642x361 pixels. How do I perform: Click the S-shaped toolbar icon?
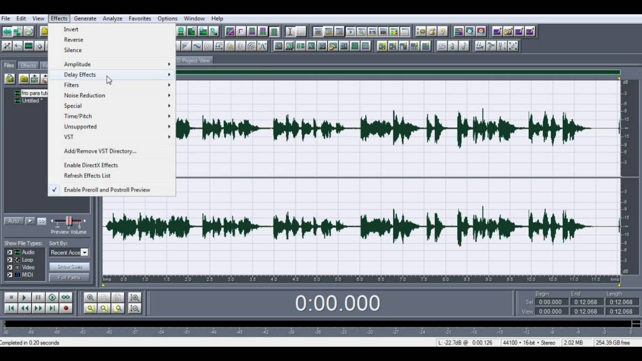point(442,46)
